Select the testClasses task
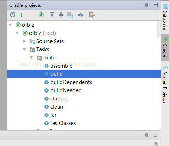Image resolution: width=169 pixels, height=146 pixels. pos(63,123)
